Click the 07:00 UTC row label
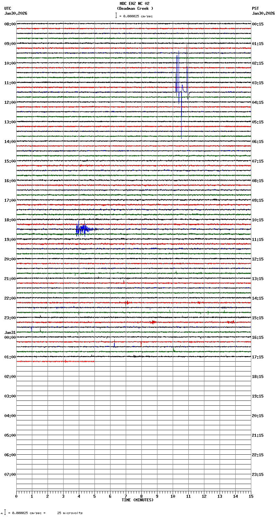The image size is (277, 517). coord(10,475)
